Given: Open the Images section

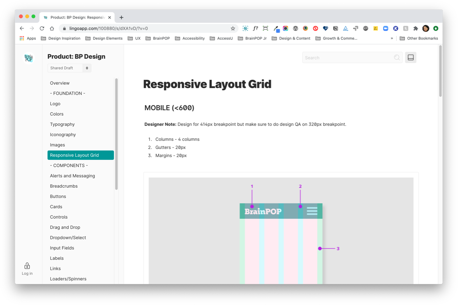Looking at the screenshot, I should (x=57, y=145).
